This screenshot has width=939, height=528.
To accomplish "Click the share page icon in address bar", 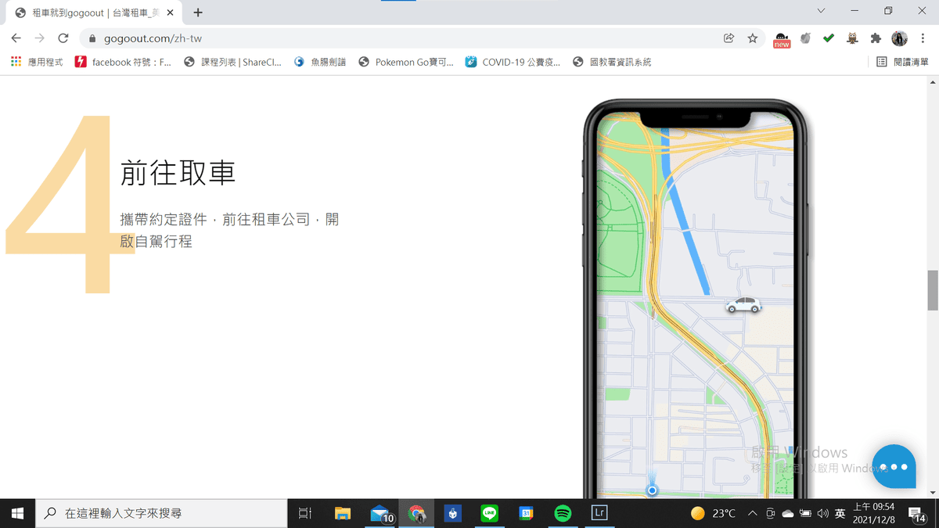I will click(x=729, y=38).
